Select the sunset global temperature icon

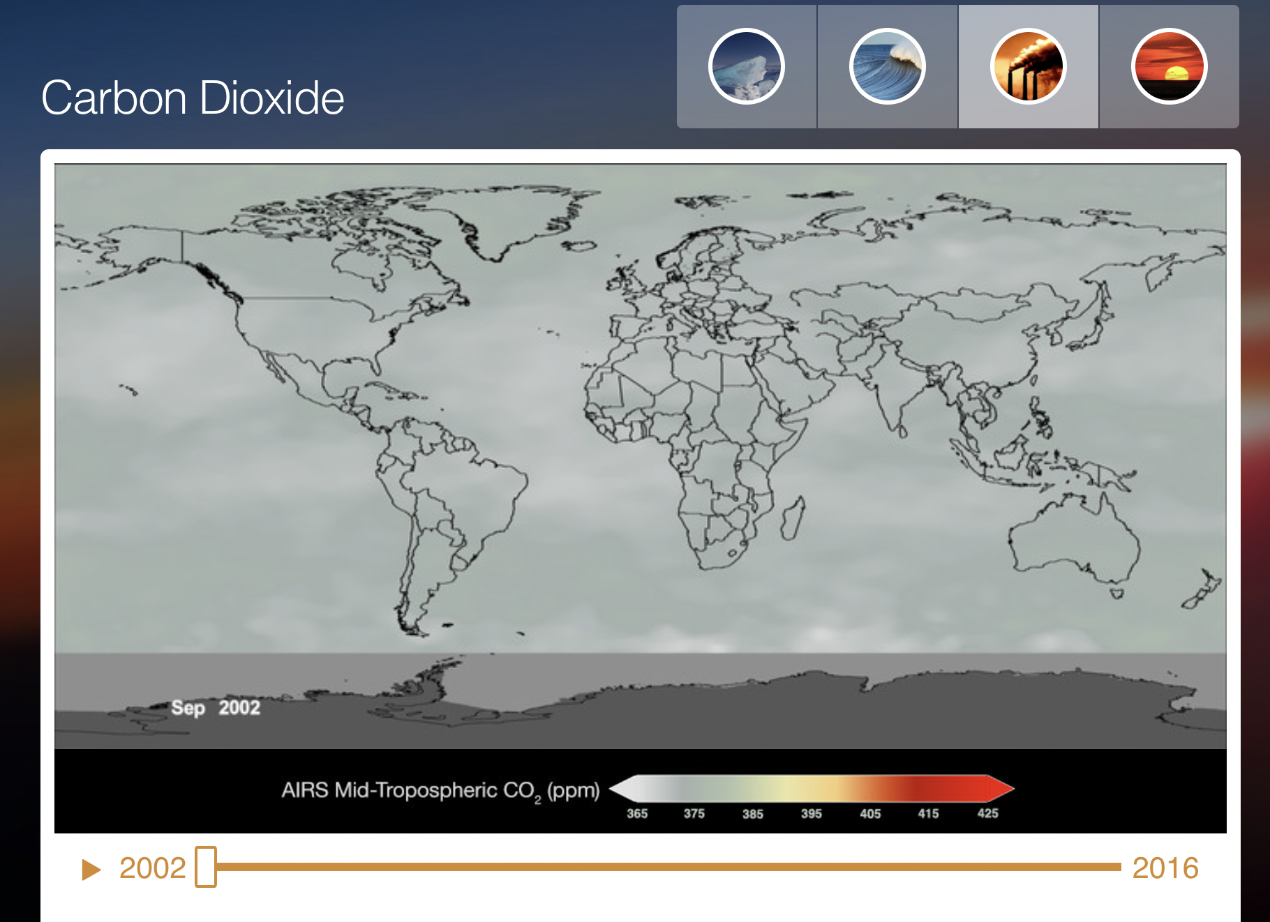click(x=1169, y=66)
